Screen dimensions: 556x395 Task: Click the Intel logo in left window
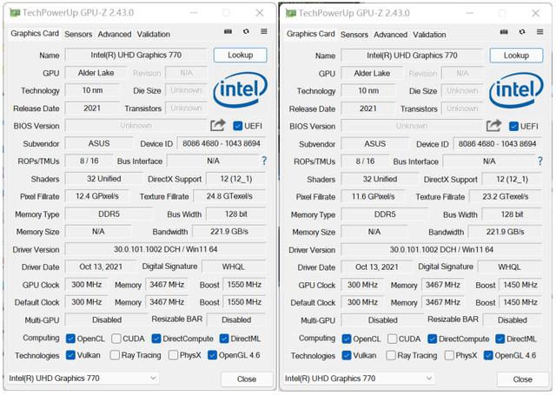click(x=241, y=89)
